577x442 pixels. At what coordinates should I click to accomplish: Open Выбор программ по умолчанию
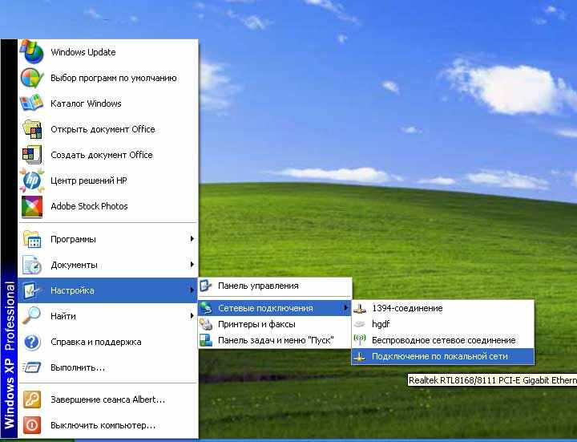[x=108, y=78]
